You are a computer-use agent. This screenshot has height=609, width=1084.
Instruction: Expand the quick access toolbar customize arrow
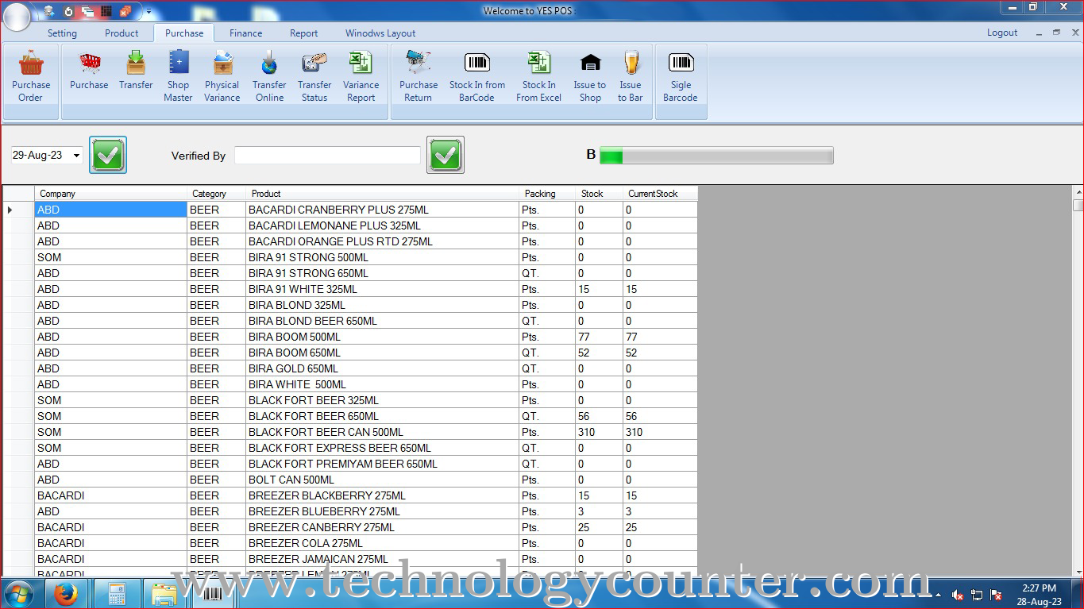[149, 12]
